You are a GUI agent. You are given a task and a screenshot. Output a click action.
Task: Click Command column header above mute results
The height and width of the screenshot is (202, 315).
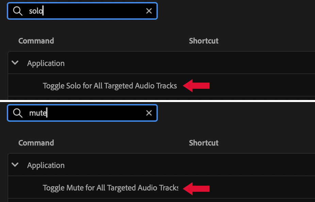pyautogui.click(x=36, y=143)
